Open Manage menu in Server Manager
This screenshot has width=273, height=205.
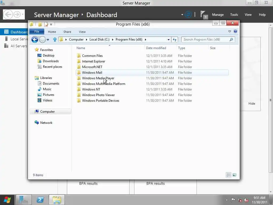click(218, 15)
